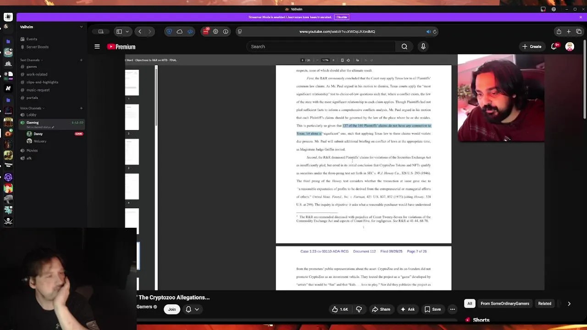Go to YouTube Premium home logo

(121, 47)
